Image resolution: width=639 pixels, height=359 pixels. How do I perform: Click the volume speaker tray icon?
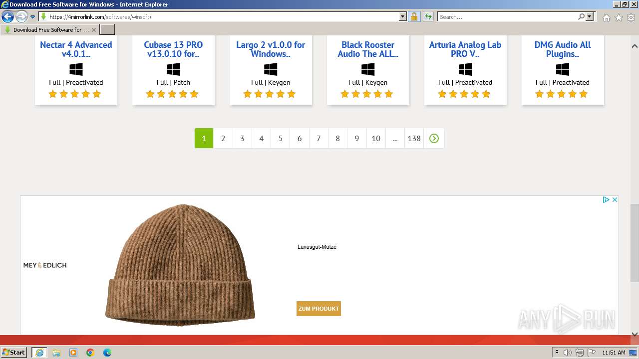(x=568, y=353)
